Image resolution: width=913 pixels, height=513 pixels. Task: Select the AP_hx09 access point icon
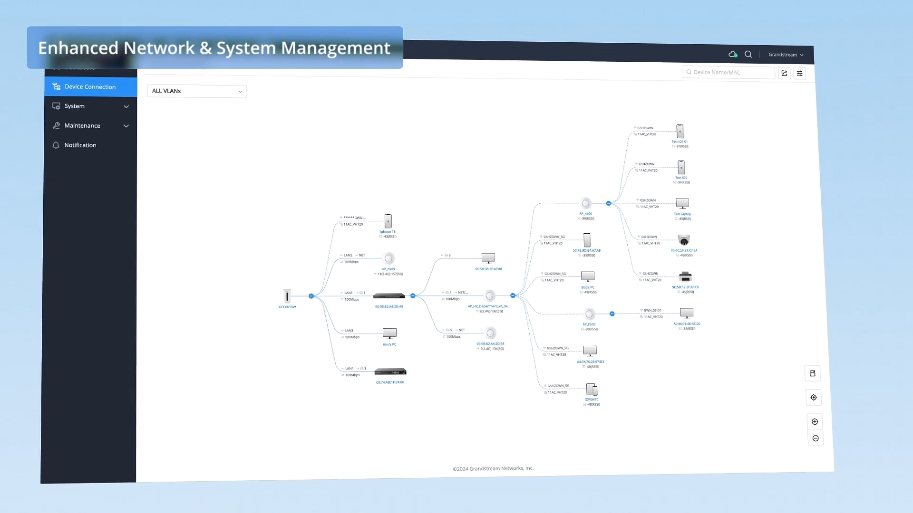point(389,258)
